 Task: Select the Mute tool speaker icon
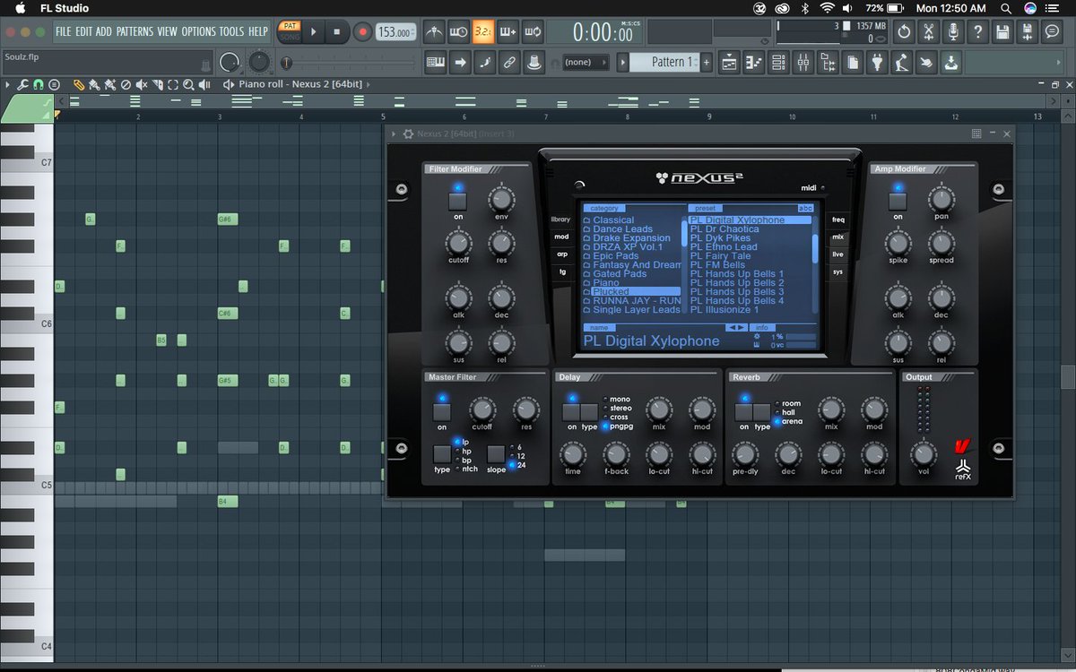[x=142, y=84]
